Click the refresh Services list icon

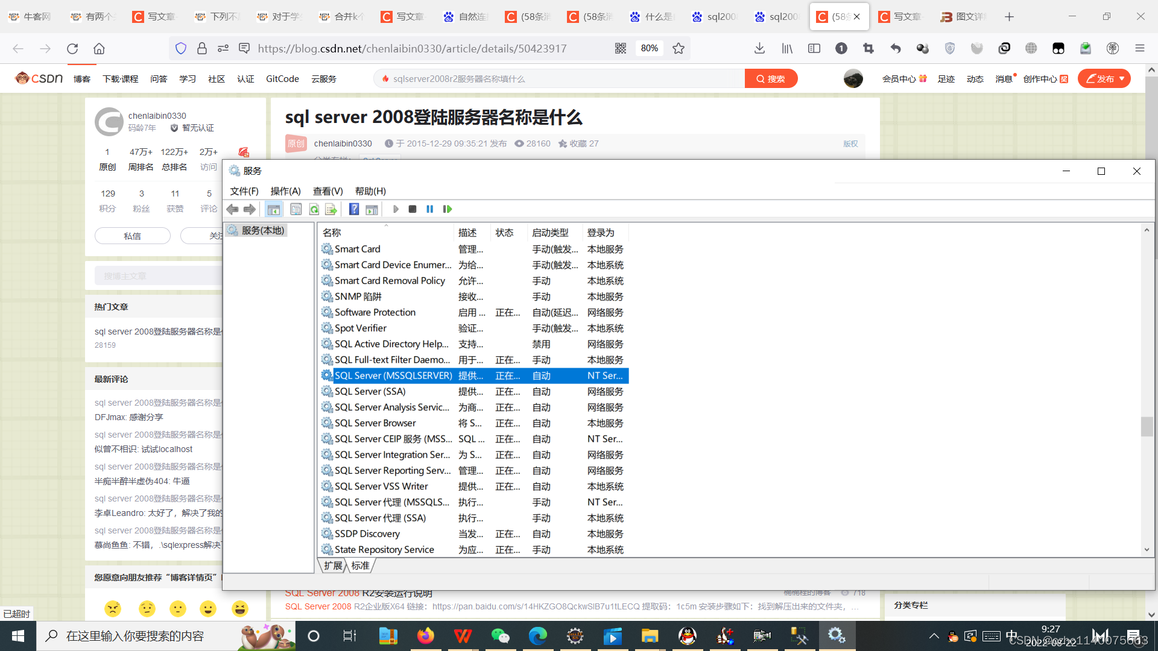pyautogui.click(x=314, y=209)
